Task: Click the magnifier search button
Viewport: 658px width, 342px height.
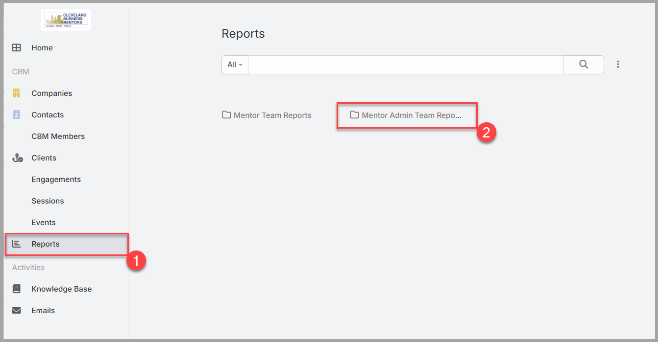Action: point(584,65)
